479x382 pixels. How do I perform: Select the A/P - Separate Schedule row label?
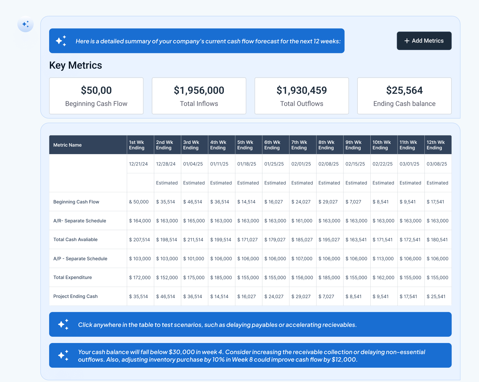[x=80, y=258]
